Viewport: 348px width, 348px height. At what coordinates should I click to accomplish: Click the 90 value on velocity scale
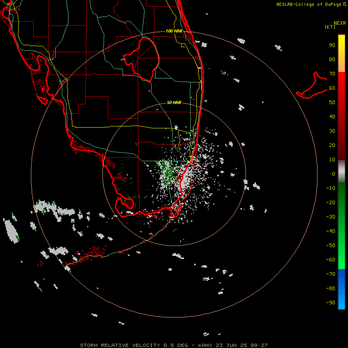[x=332, y=45]
